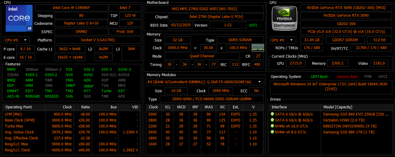The image size is (395, 157).
Task: Select the Avg. Effective Clock row
Action: pyautogui.click(x=72, y=138)
